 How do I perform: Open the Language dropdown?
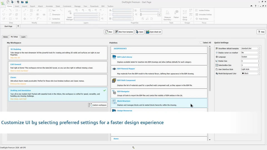(x=251, y=57)
